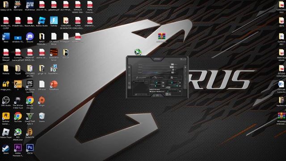This screenshot has height=161, width=286.
Task: Open the Report_Ren PDF file
Action: [30, 22]
